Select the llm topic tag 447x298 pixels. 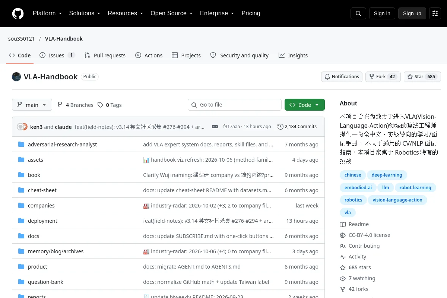(x=386, y=188)
